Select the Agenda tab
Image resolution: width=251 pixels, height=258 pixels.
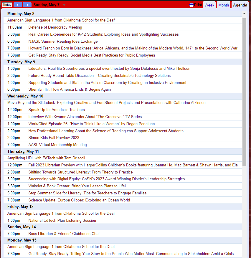(240, 5)
